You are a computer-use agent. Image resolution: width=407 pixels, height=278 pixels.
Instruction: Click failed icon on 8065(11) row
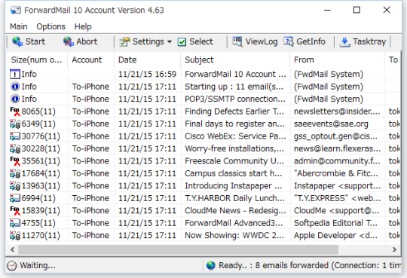(x=15, y=112)
